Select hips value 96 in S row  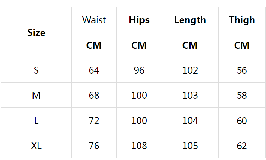[x=139, y=70]
